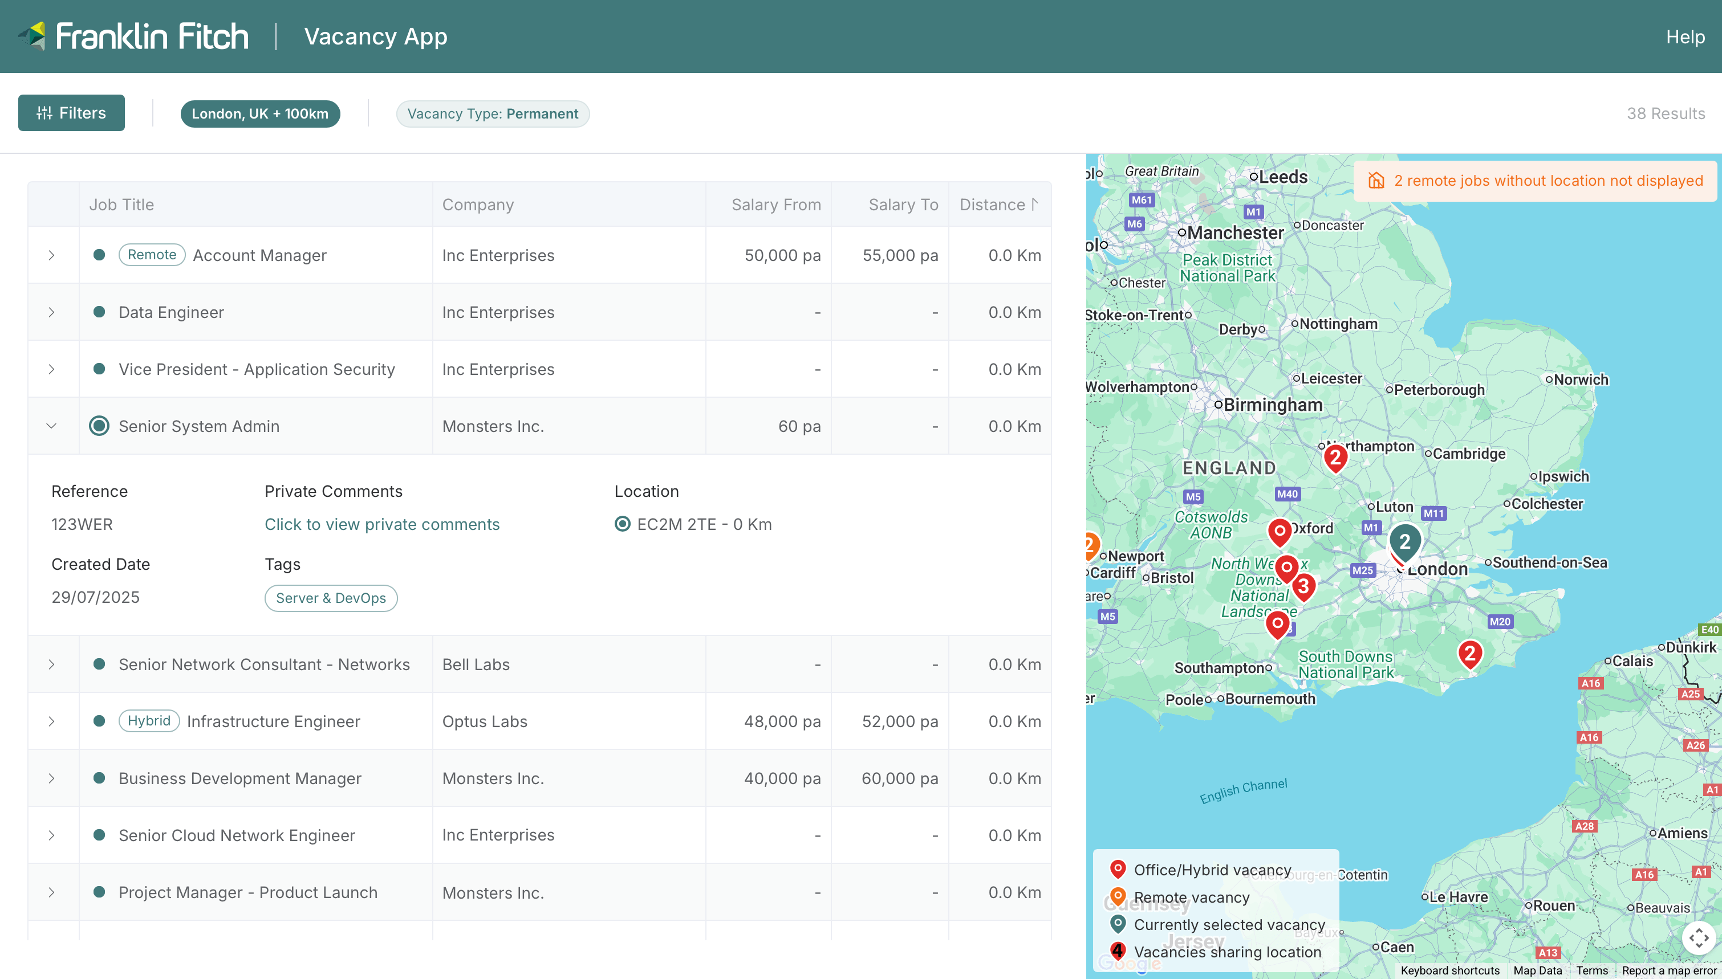Expand the Infrastructure Engineer row

(x=51, y=721)
